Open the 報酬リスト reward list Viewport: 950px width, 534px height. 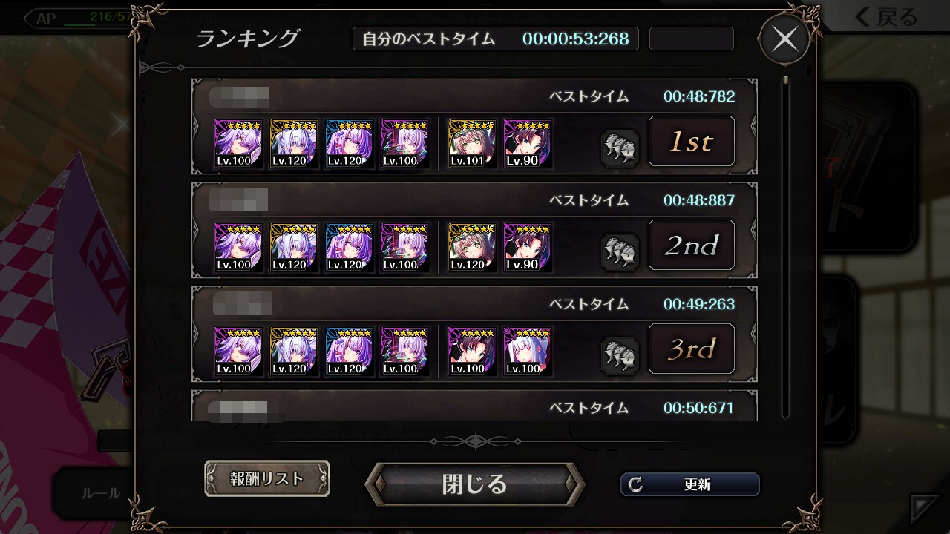(x=267, y=478)
